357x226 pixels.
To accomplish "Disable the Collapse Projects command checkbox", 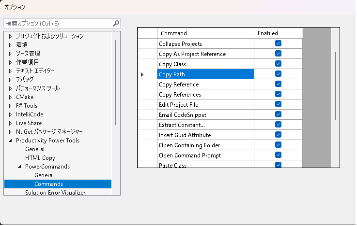I will [278, 43].
